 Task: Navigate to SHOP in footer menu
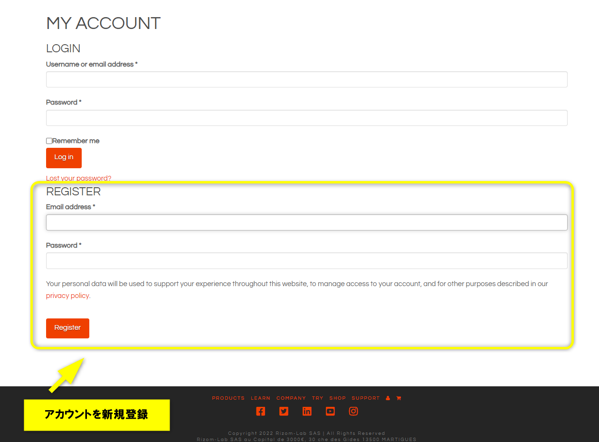click(x=337, y=398)
